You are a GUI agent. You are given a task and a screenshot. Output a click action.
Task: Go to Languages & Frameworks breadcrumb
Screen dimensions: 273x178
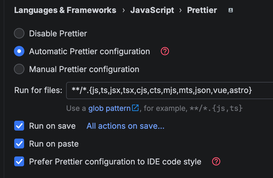(x=65, y=10)
